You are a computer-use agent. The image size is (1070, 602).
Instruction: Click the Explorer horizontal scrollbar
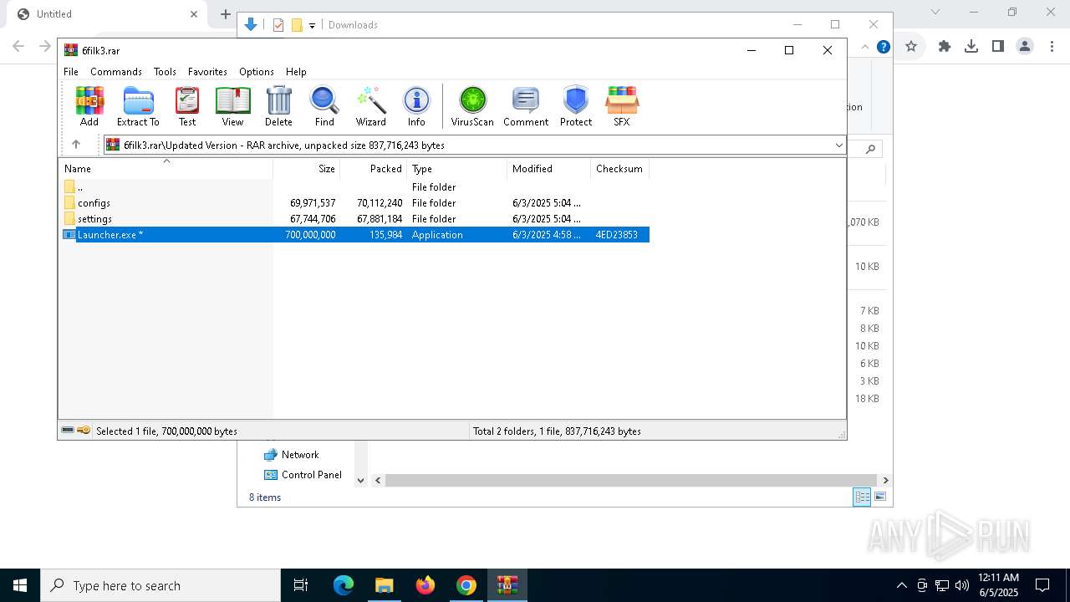(x=633, y=480)
